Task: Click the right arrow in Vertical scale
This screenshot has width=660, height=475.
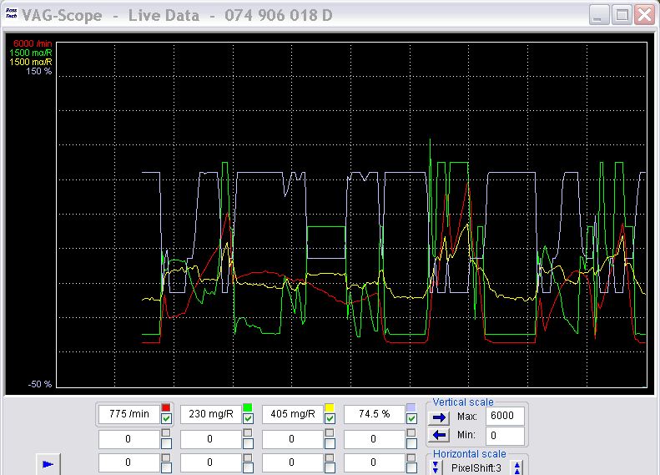Action: tap(439, 417)
